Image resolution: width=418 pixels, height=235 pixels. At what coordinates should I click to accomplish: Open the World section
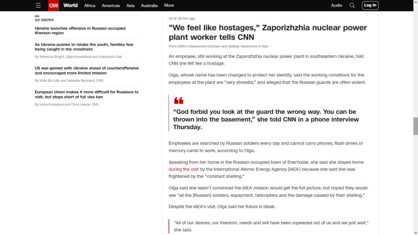[x=71, y=5]
